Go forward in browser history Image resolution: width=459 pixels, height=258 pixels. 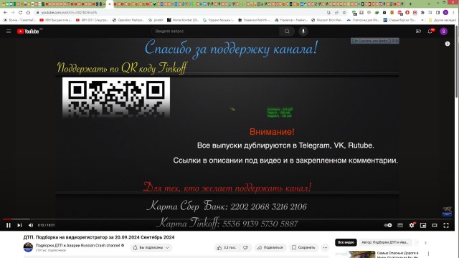[x=13, y=13]
